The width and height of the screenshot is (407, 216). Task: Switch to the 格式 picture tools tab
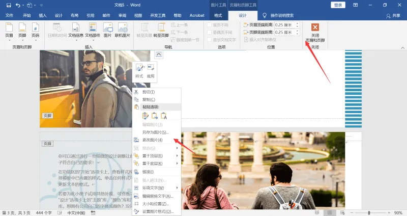[x=218, y=16]
